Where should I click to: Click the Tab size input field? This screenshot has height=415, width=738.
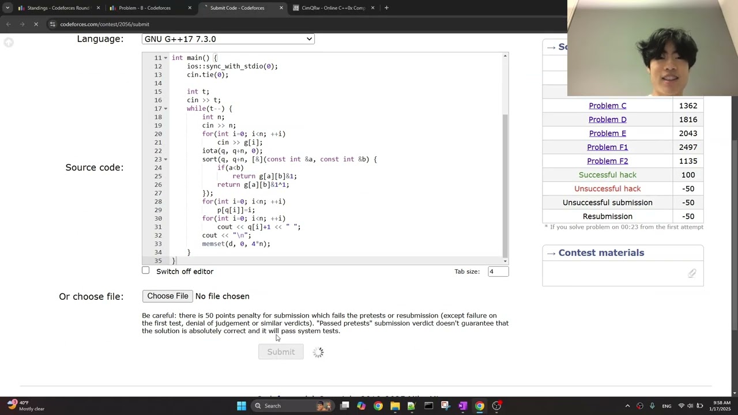point(498,271)
